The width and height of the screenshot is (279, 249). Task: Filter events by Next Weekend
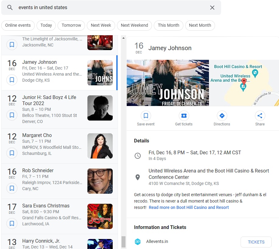coord(134,26)
